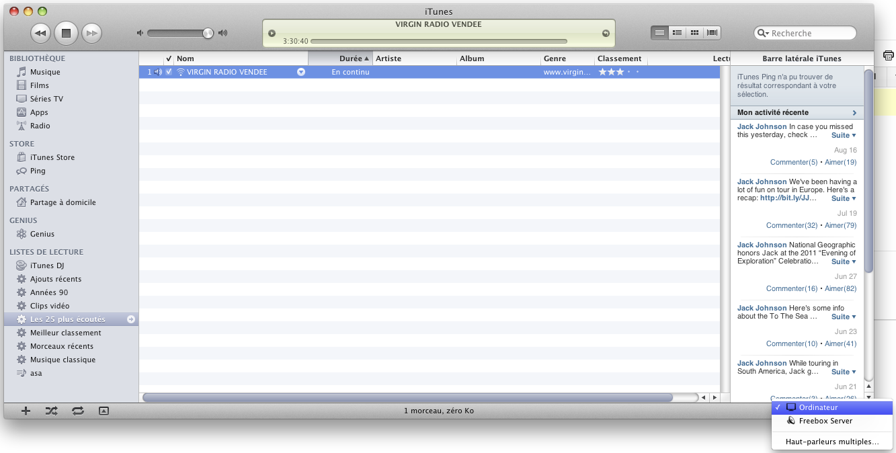Viewport: 896px width, 453px height.
Task: Uncheck VIRGIN RADIO VENDEE track checkbox
Action: point(169,72)
